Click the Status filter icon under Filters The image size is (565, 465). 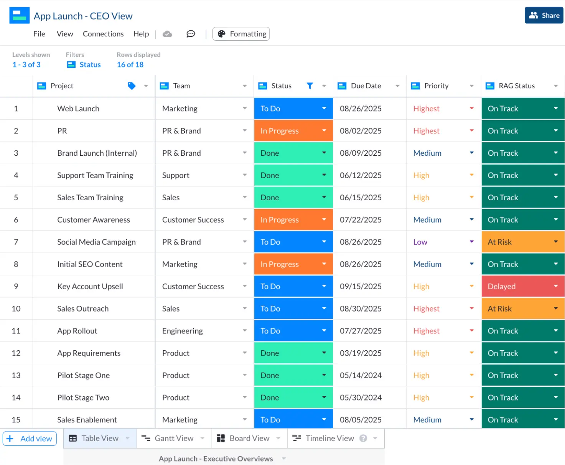[x=71, y=64]
